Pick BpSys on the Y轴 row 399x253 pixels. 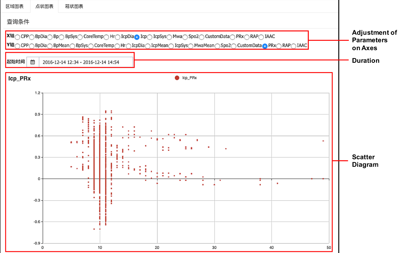click(x=72, y=46)
